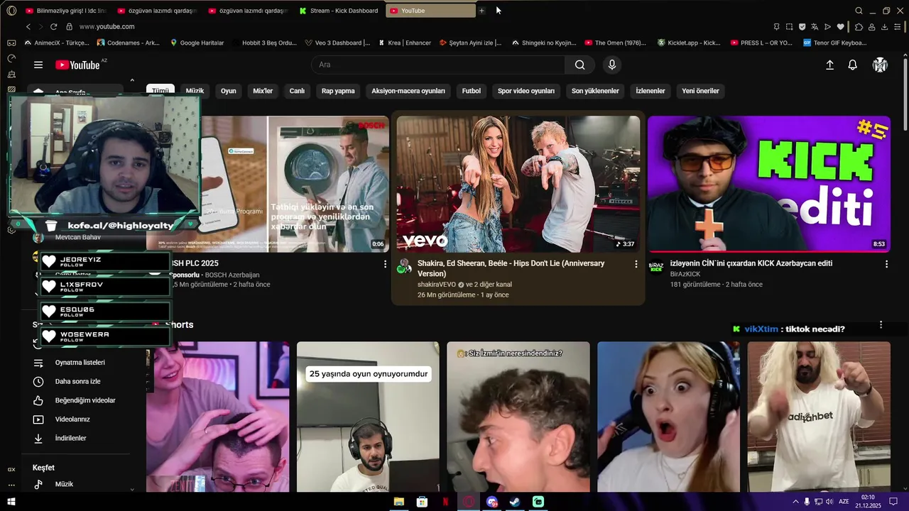909x511 pixels.
Task: Open more options for KICK Azərbaycan editi video
Action: click(x=886, y=264)
